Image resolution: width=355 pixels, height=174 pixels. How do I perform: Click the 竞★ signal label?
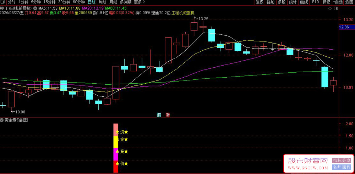(124, 151)
